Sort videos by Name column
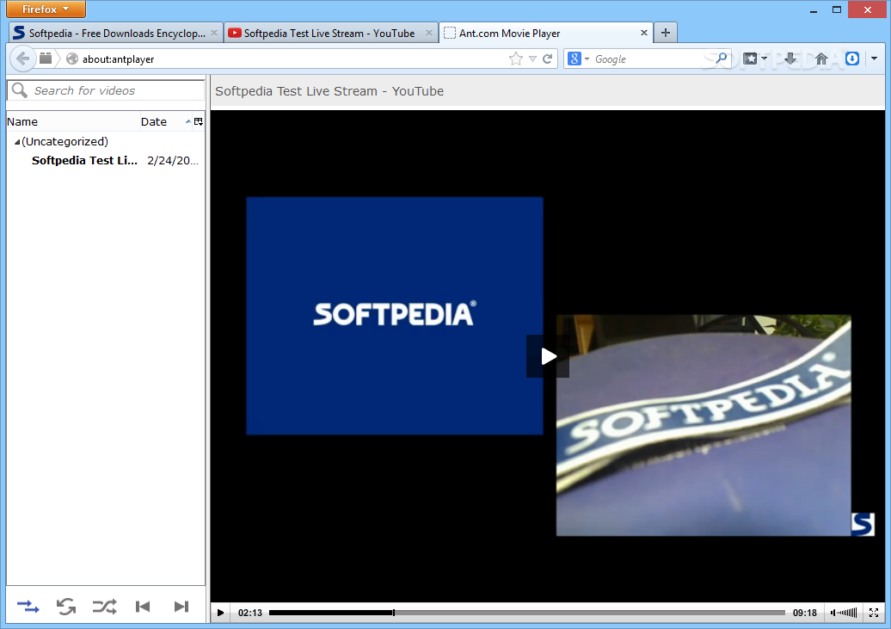 point(73,121)
